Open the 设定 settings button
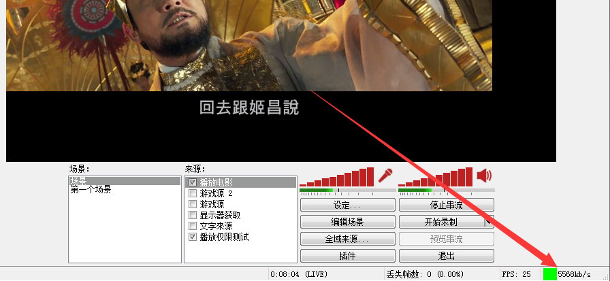The image size is (610, 281). pos(348,205)
